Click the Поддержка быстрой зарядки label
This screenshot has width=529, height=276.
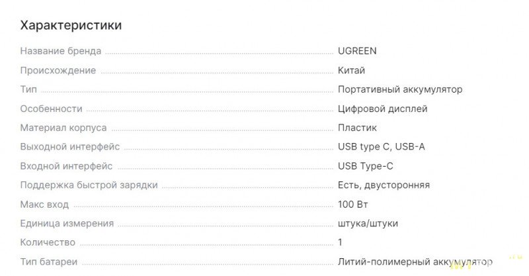pyautogui.click(x=89, y=185)
